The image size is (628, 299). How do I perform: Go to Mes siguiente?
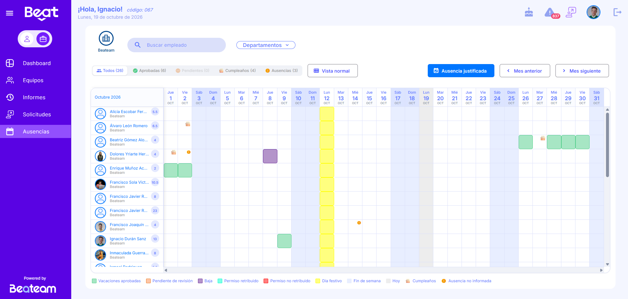coord(582,71)
